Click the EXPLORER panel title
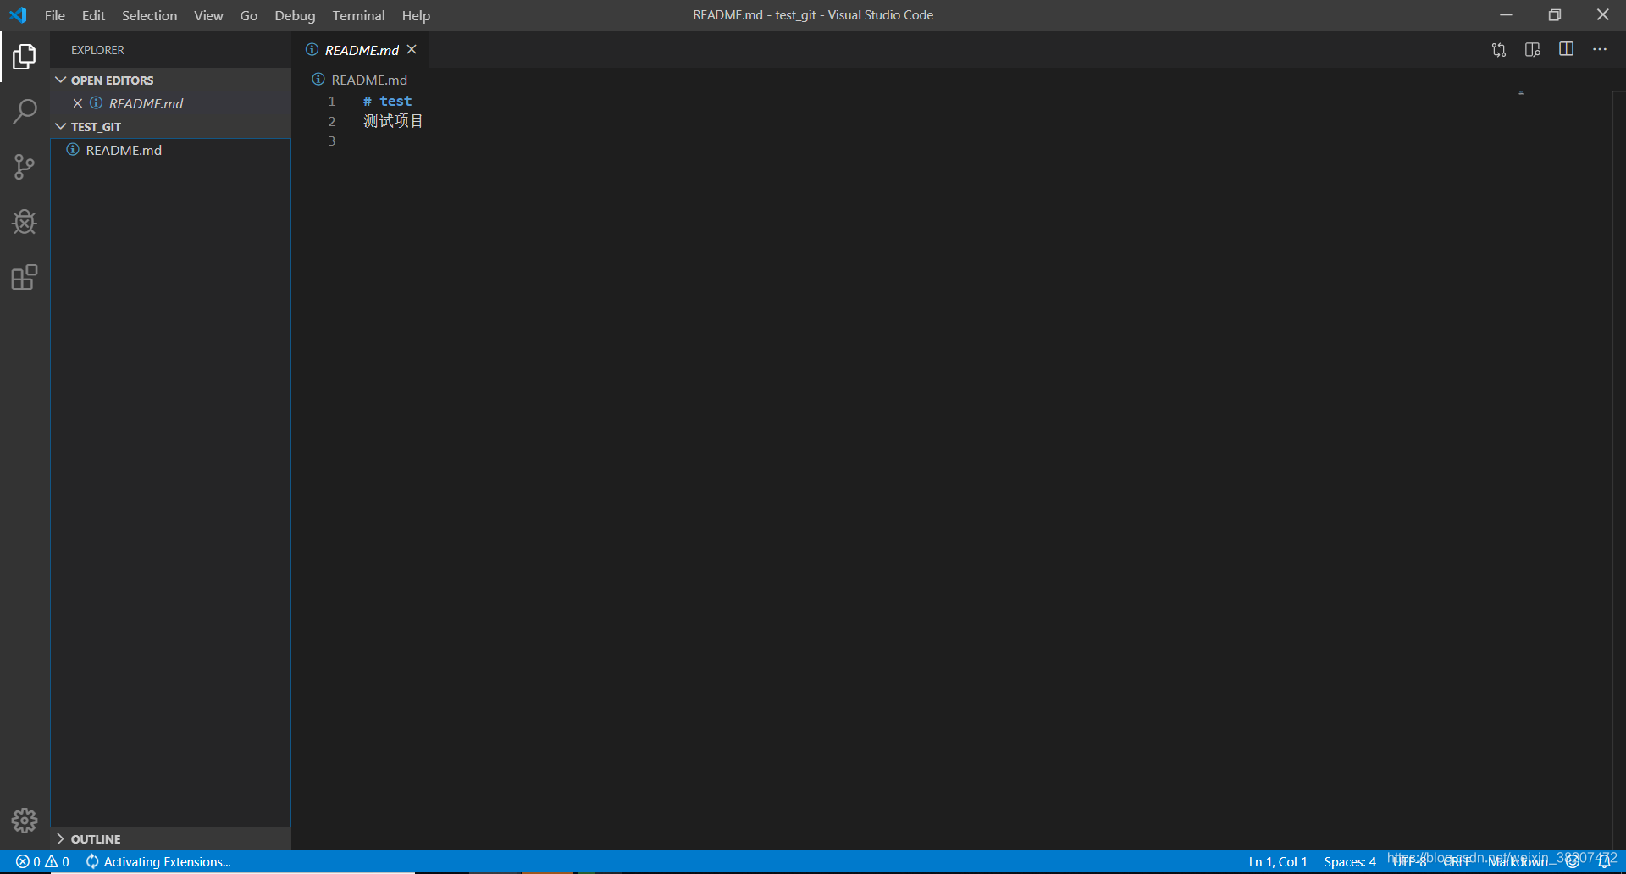The height and width of the screenshot is (874, 1626). pyautogui.click(x=97, y=50)
